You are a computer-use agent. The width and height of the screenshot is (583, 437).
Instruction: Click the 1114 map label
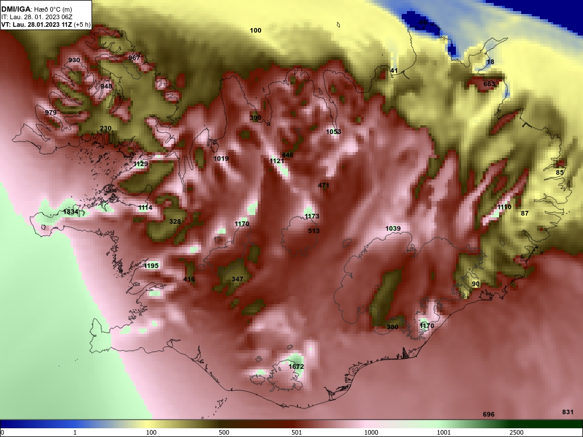click(145, 208)
